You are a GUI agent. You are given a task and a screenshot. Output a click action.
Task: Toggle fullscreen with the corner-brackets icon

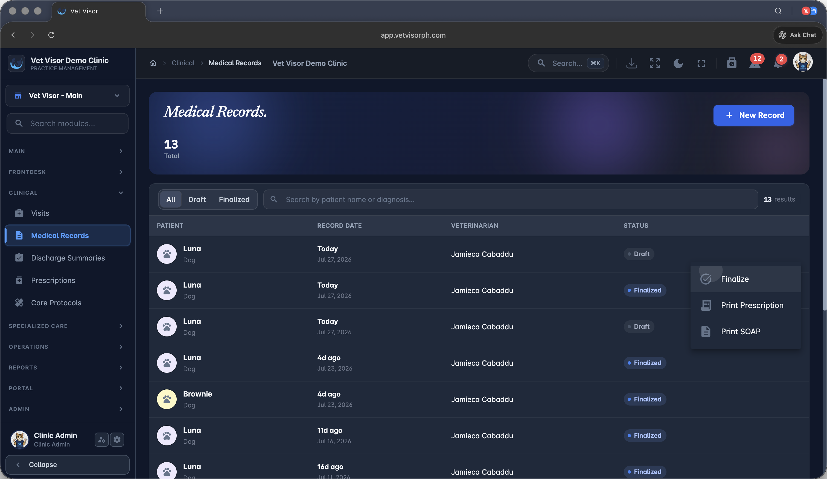pos(701,63)
